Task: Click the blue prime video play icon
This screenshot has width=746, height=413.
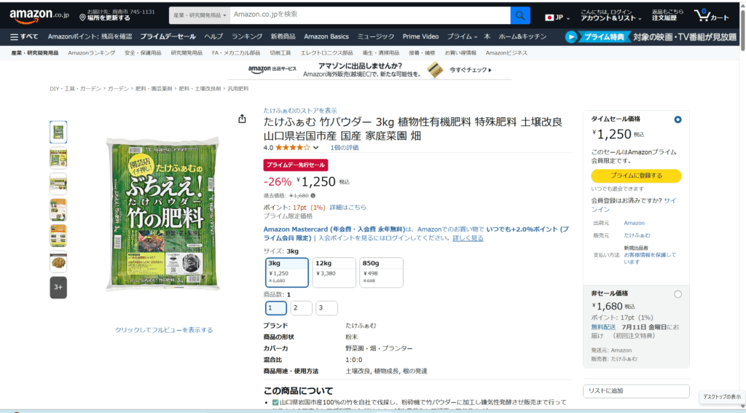Action: coord(571,36)
